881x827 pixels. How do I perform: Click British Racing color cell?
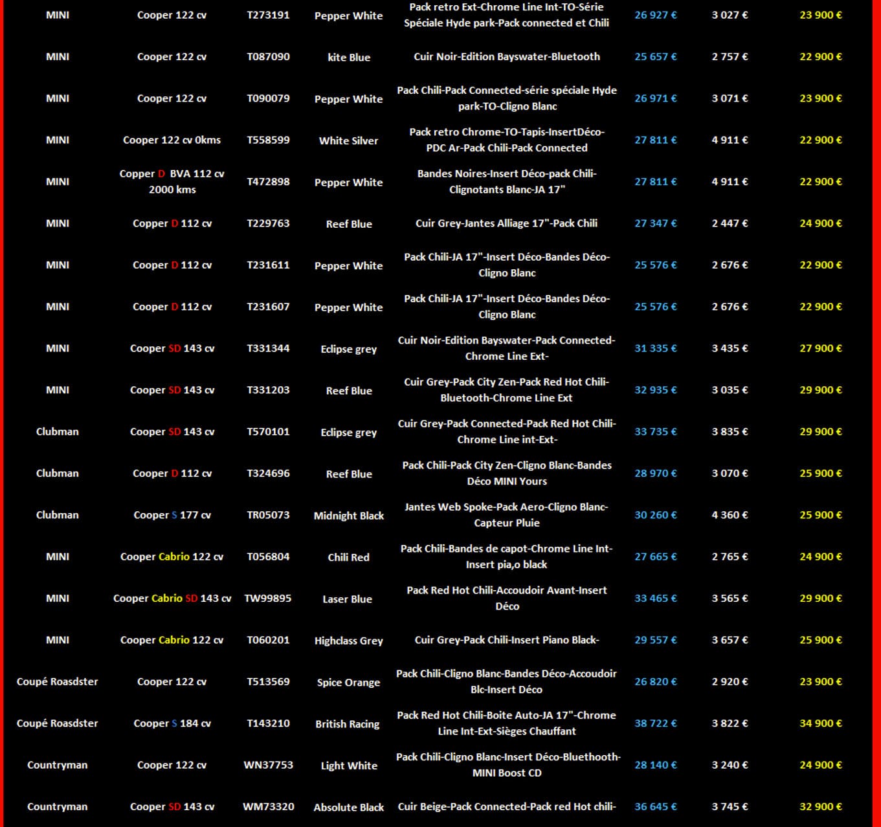click(x=348, y=724)
